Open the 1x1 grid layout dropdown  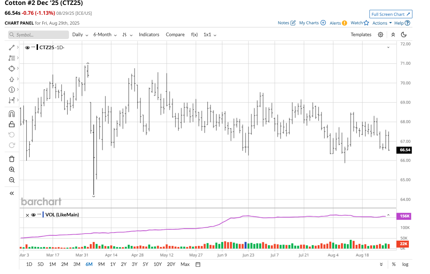click(x=210, y=34)
